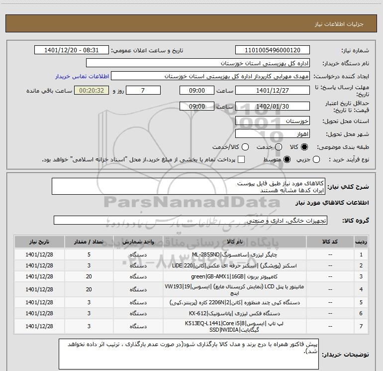The image size is (383, 371).
Task: Click the price validity hour 09:00 field
Action: [x=197, y=106]
